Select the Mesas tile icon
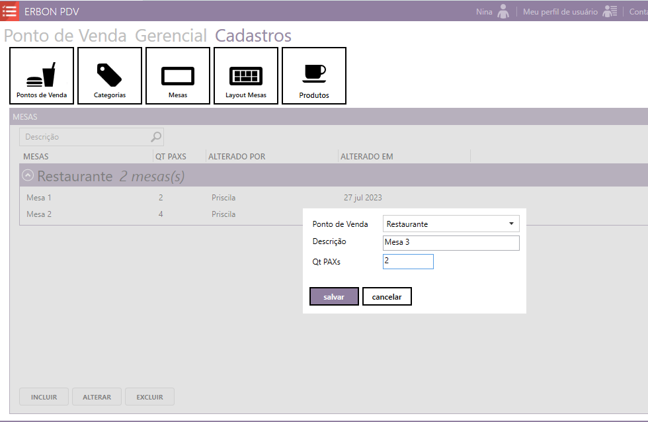This screenshot has width=648, height=422. [x=178, y=76]
